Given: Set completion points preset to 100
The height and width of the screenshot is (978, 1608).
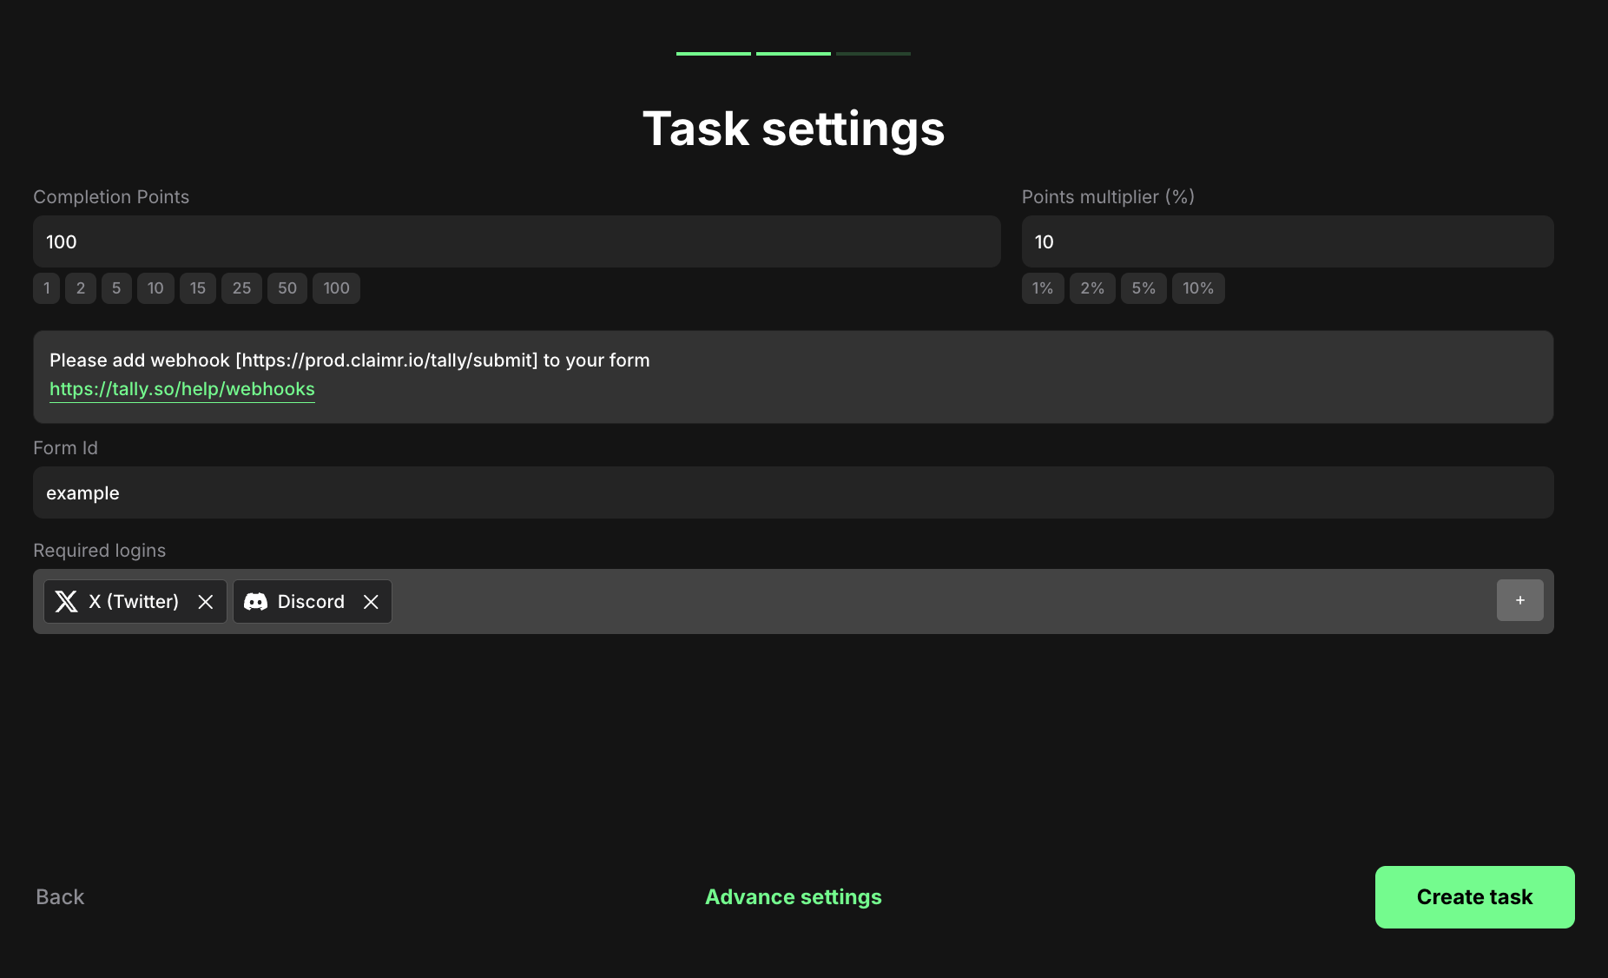Looking at the screenshot, I should (336, 288).
